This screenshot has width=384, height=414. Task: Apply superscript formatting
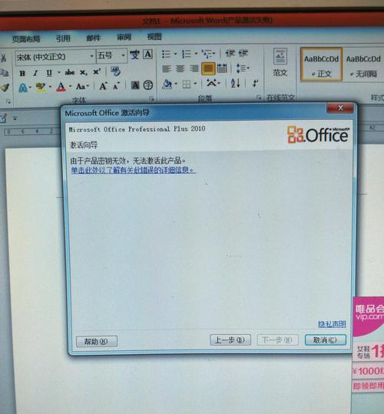click(97, 72)
